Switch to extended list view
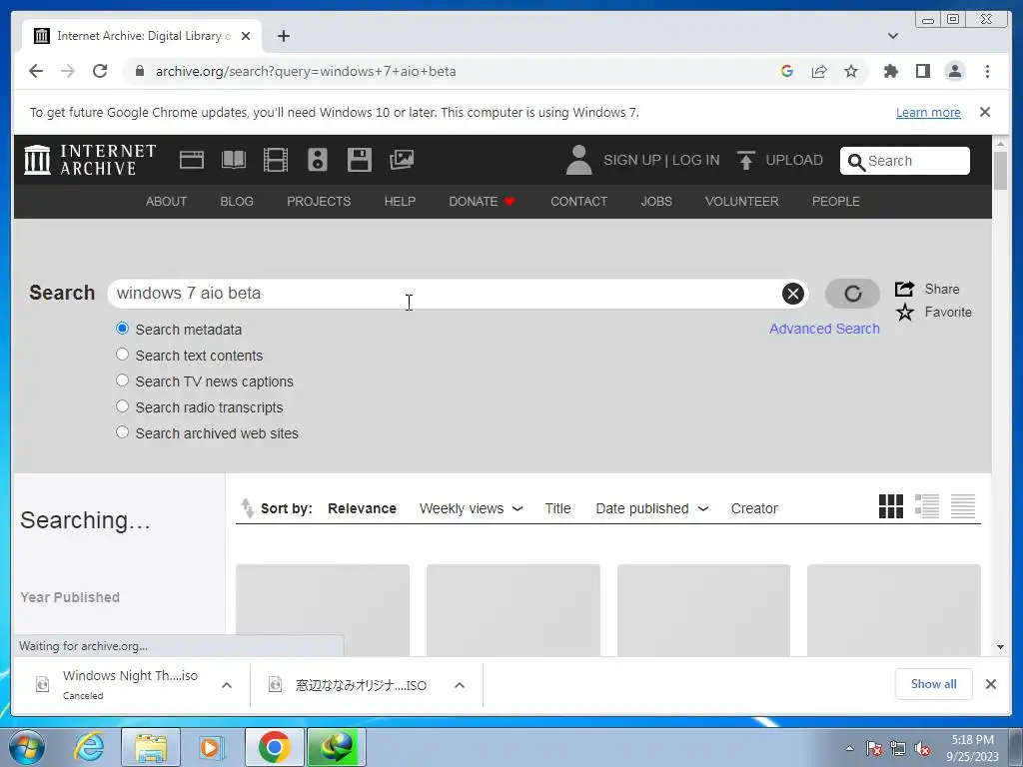The image size is (1023, 767). (x=926, y=506)
